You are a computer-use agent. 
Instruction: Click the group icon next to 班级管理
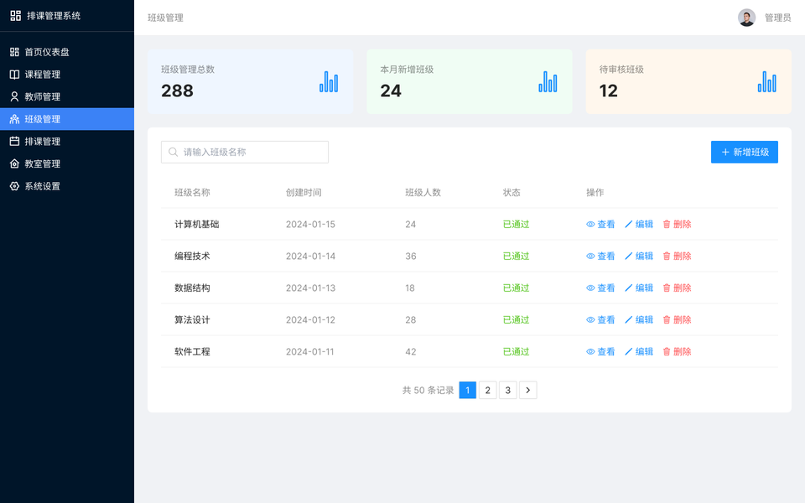click(x=14, y=119)
